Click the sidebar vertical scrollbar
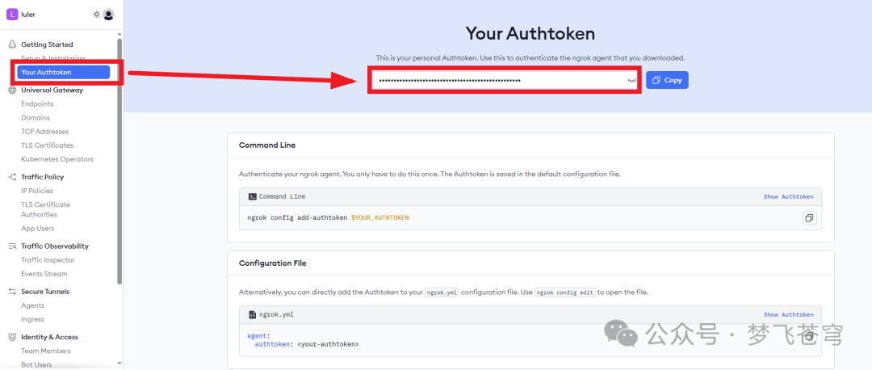 click(x=119, y=162)
